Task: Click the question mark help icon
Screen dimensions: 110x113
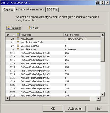Action: pos(103,3)
